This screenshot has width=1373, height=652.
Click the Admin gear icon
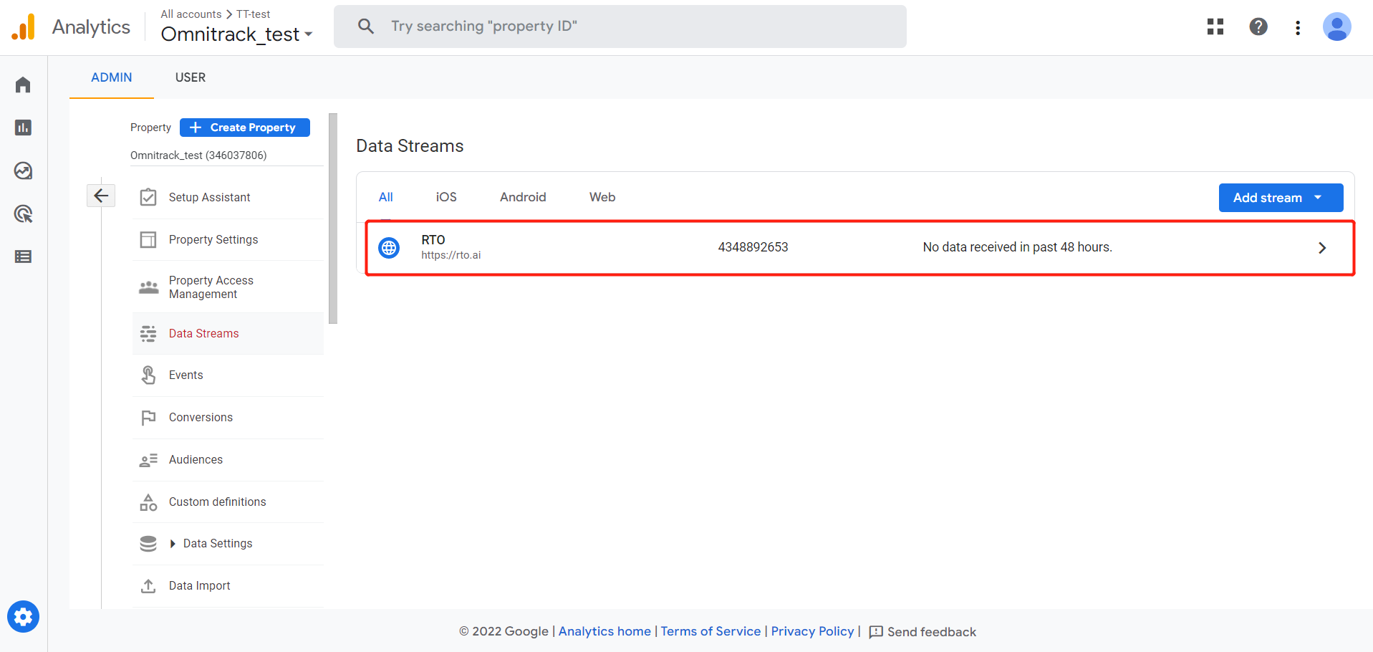tap(23, 616)
